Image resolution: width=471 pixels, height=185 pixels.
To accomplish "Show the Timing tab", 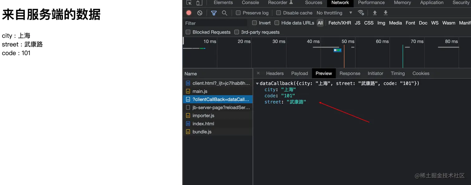I will point(398,73).
